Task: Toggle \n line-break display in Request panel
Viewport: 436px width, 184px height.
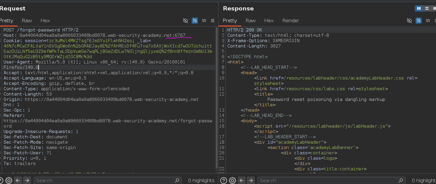Action: coord(204,20)
